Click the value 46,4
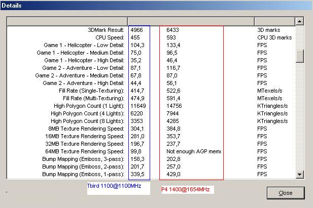Screen dimensions: 313x208 tap(172, 60)
